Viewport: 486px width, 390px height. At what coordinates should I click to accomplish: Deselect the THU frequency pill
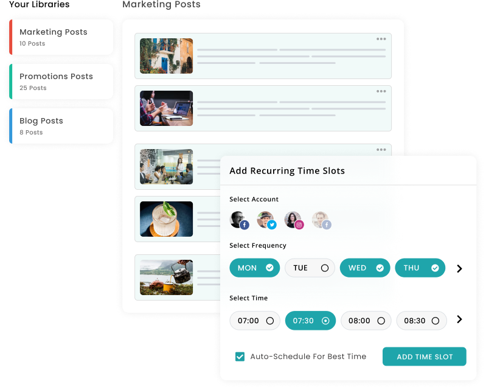pyautogui.click(x=420, y=268)
